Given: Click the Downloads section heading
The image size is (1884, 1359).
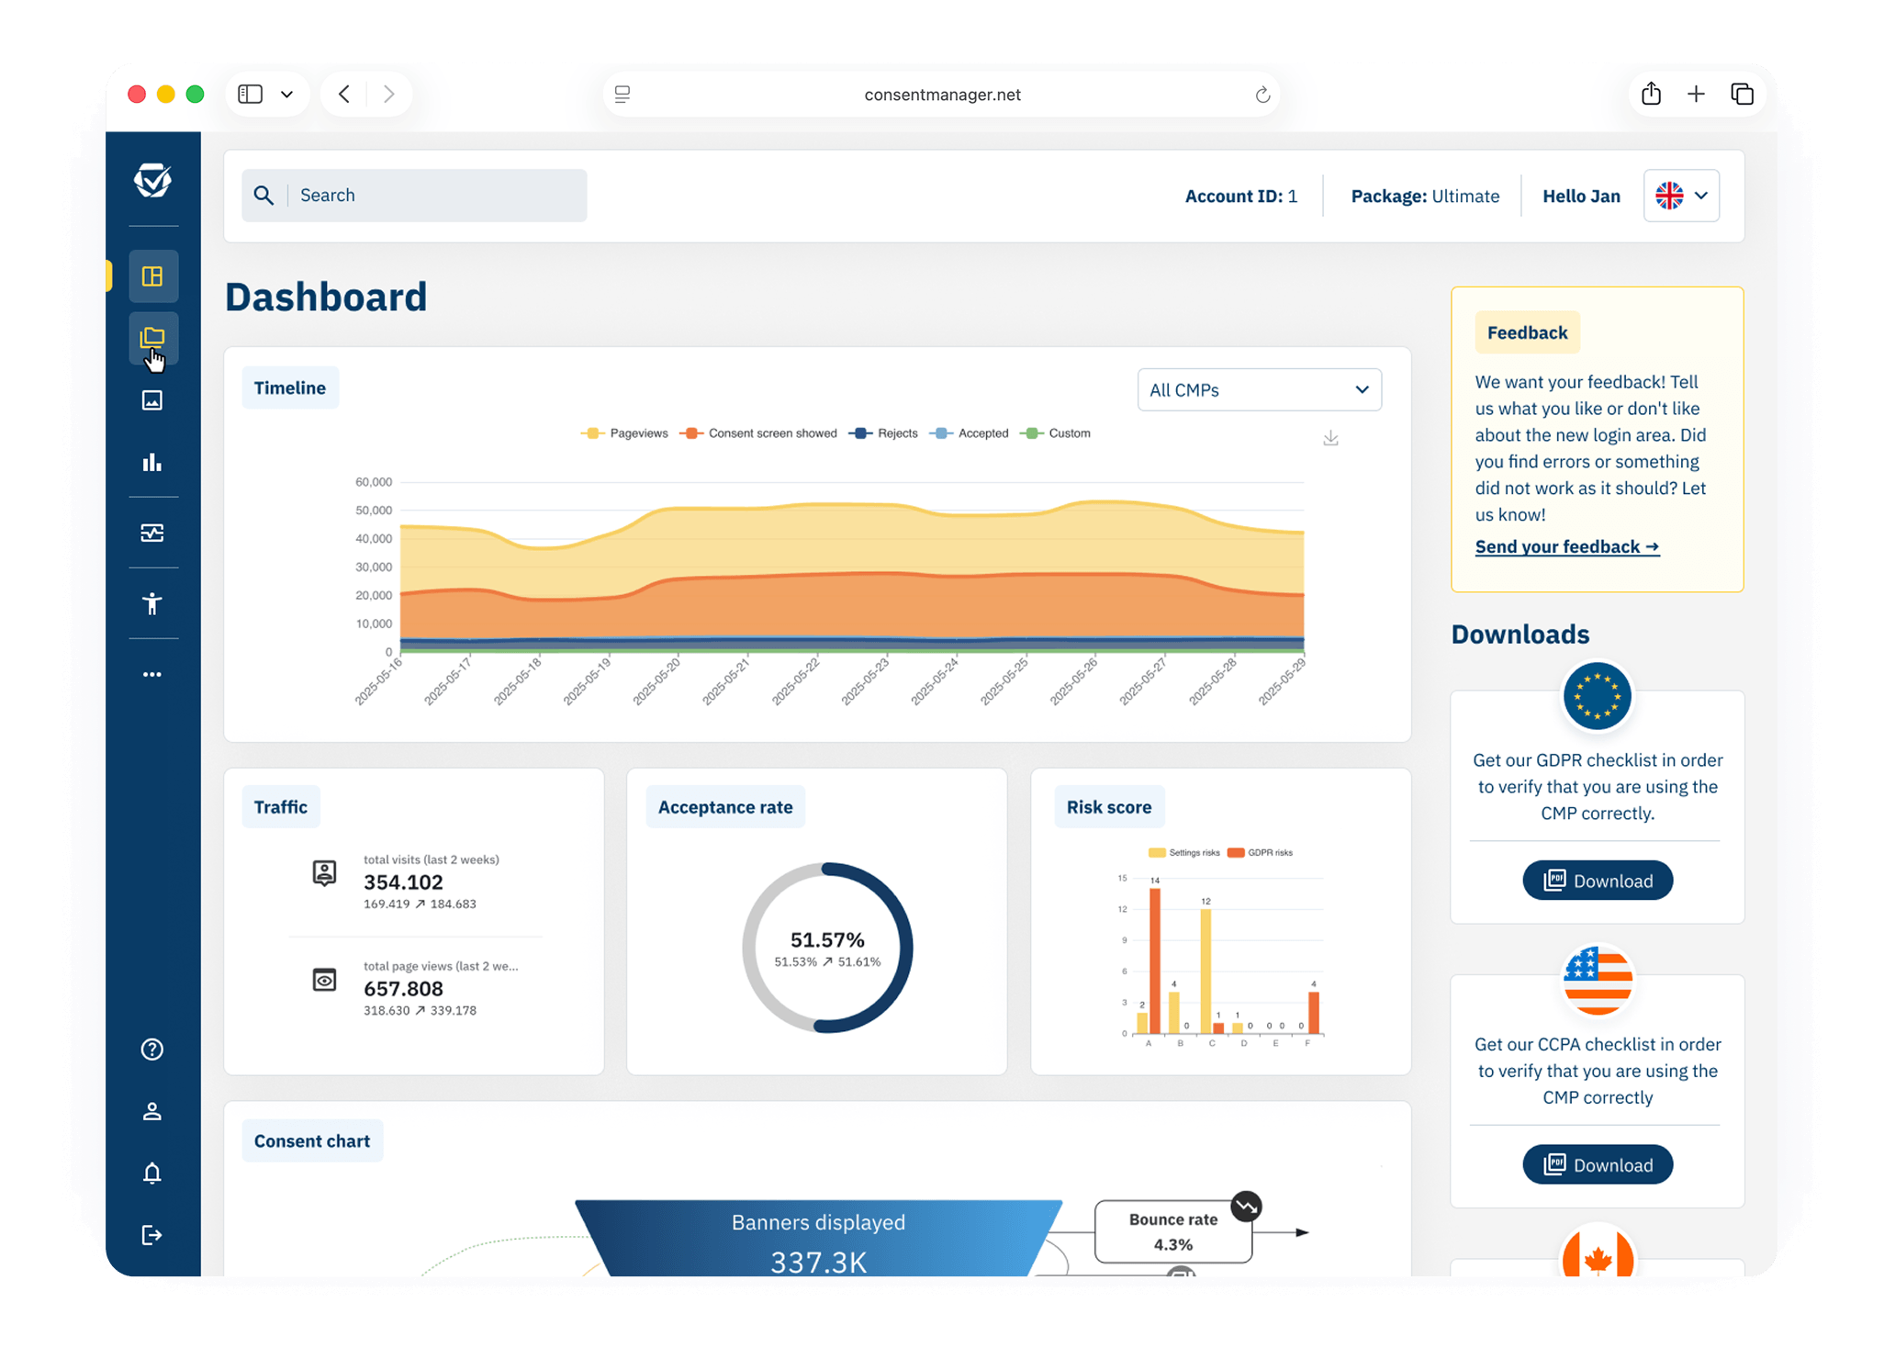Looking at the screenshot, I should [1520, 635].
